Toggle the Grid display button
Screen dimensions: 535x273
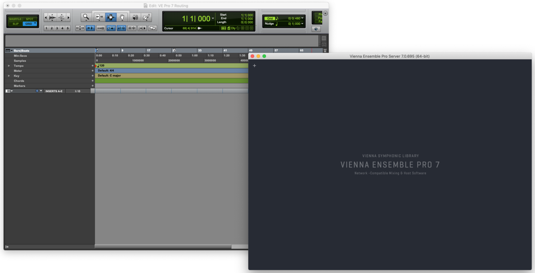270,18
